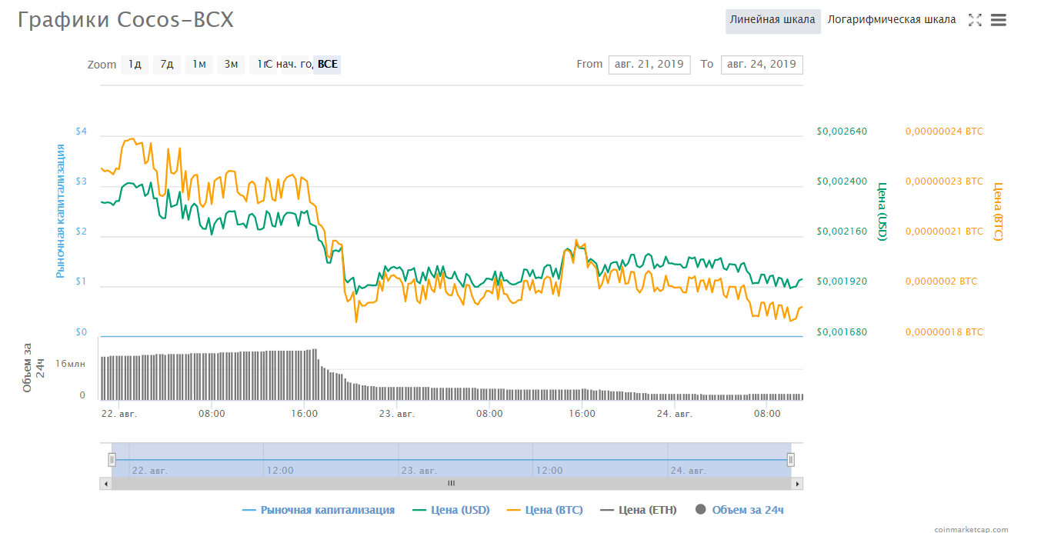Click the 23. авг. x-axis label
This screenshot has width=1061, height=533.
(397, 414)
